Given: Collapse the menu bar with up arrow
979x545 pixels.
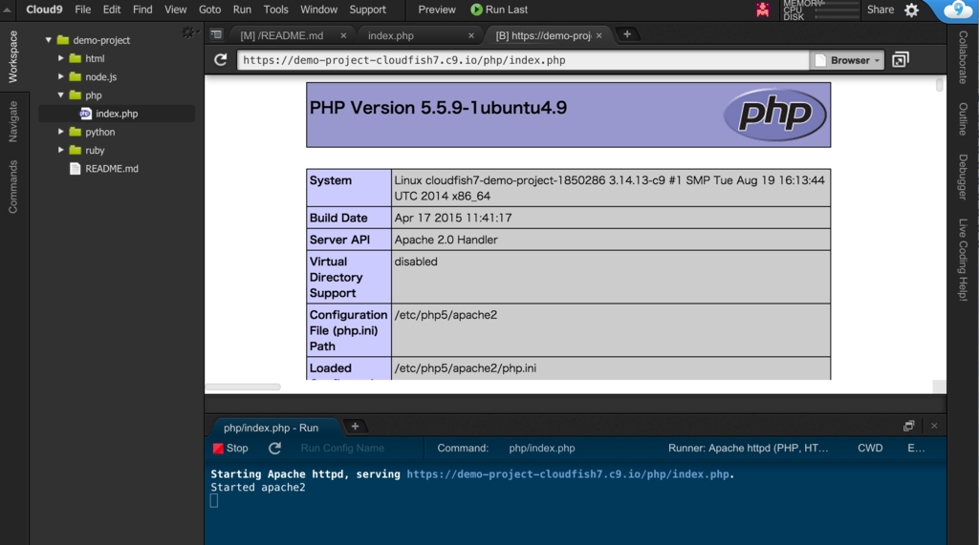Looking at the screenshot, I should tap(7, 10).
